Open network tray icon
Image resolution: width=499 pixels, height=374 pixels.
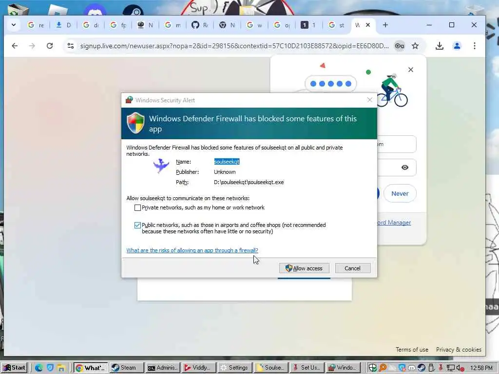click(451, 368)
